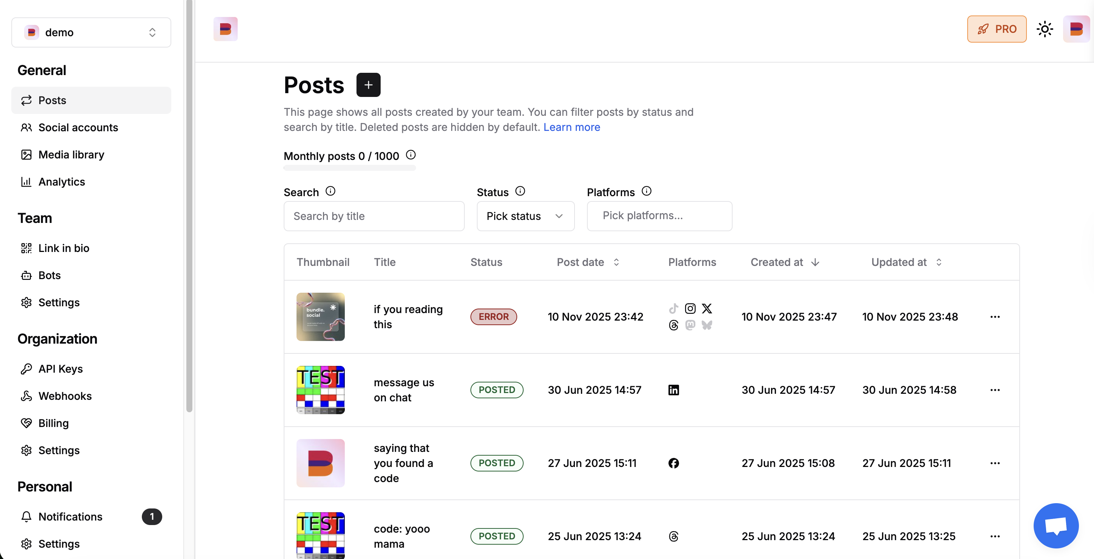Screen dimensions: 1094x559
Task: Open Analytics from the sidebar
Action: [61, 182]
